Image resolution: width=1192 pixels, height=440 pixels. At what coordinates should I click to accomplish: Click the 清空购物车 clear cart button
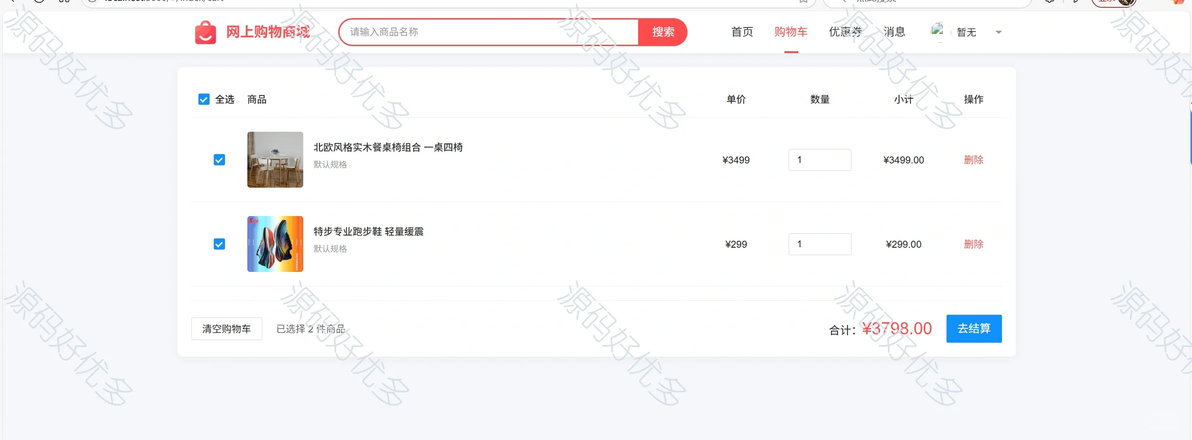pos(227,329)
